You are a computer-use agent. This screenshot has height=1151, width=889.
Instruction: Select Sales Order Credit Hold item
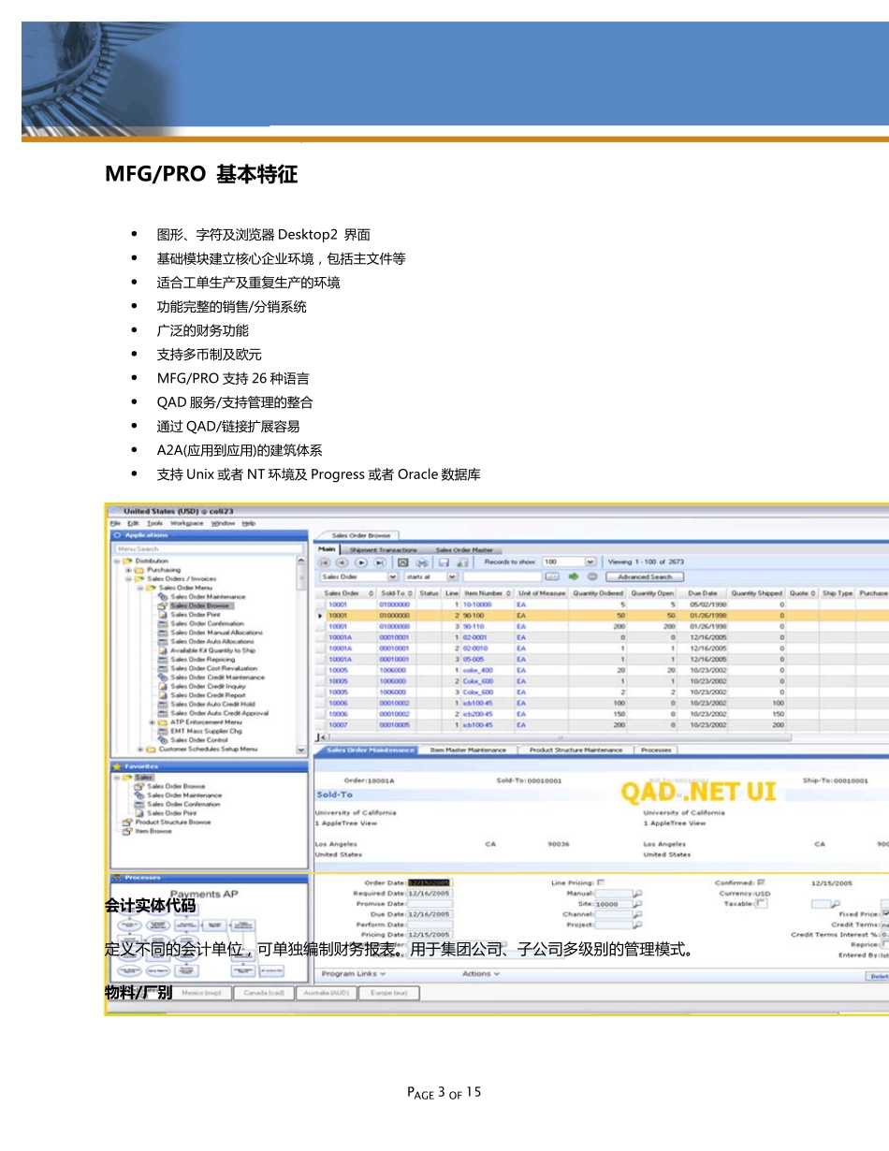(x=212, y=705)
